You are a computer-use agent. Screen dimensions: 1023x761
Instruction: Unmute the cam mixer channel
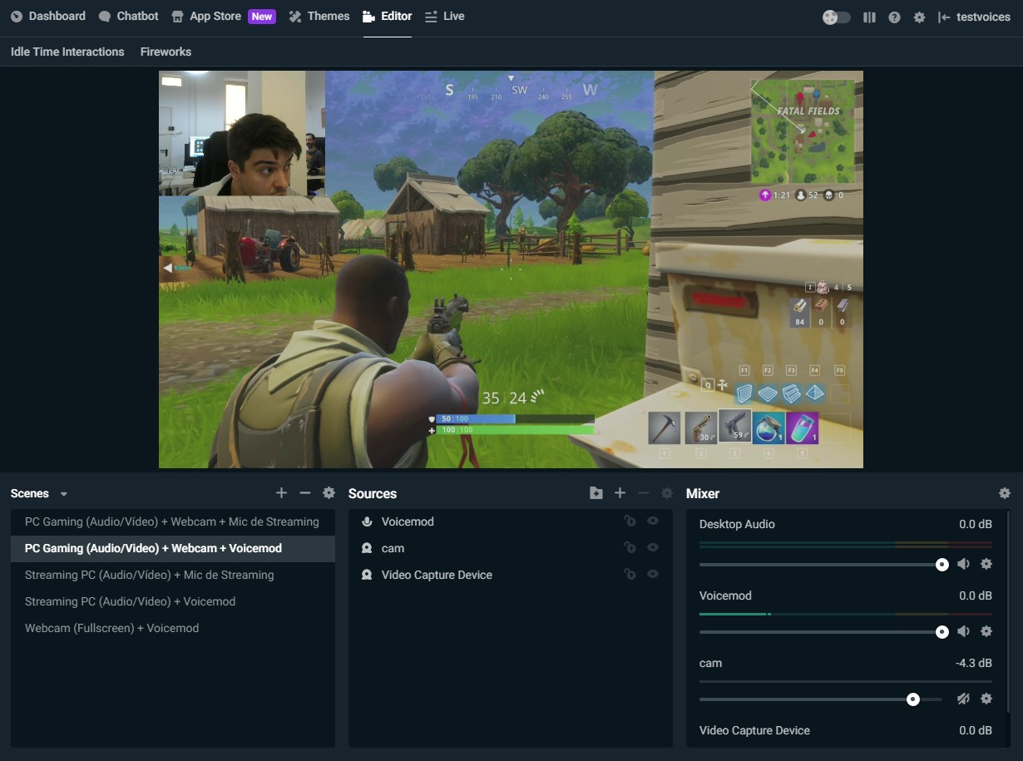click(x=963, y=699)
